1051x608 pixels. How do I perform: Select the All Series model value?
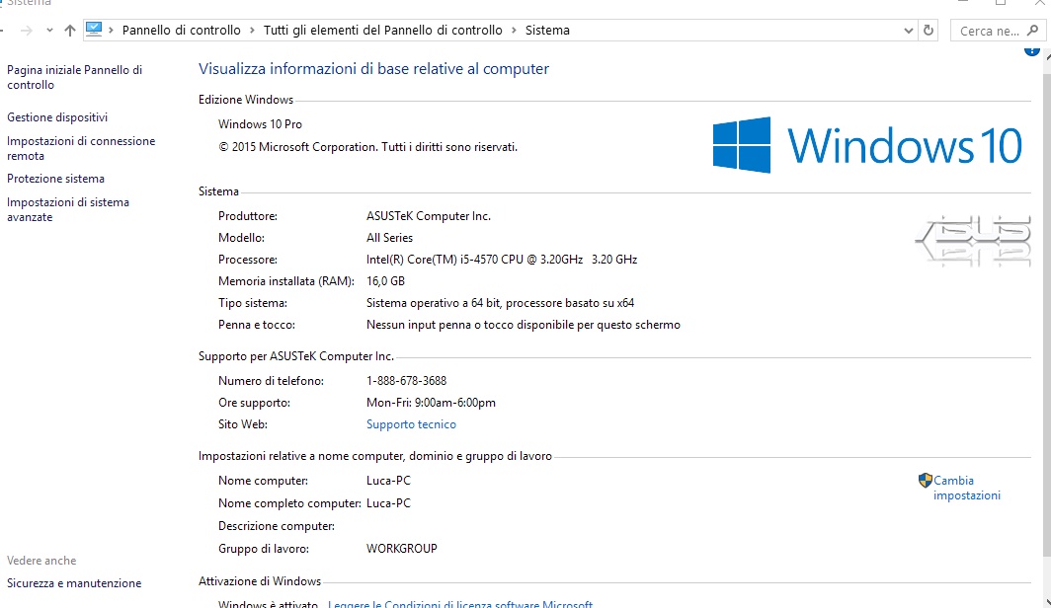[x=389, y=238]
